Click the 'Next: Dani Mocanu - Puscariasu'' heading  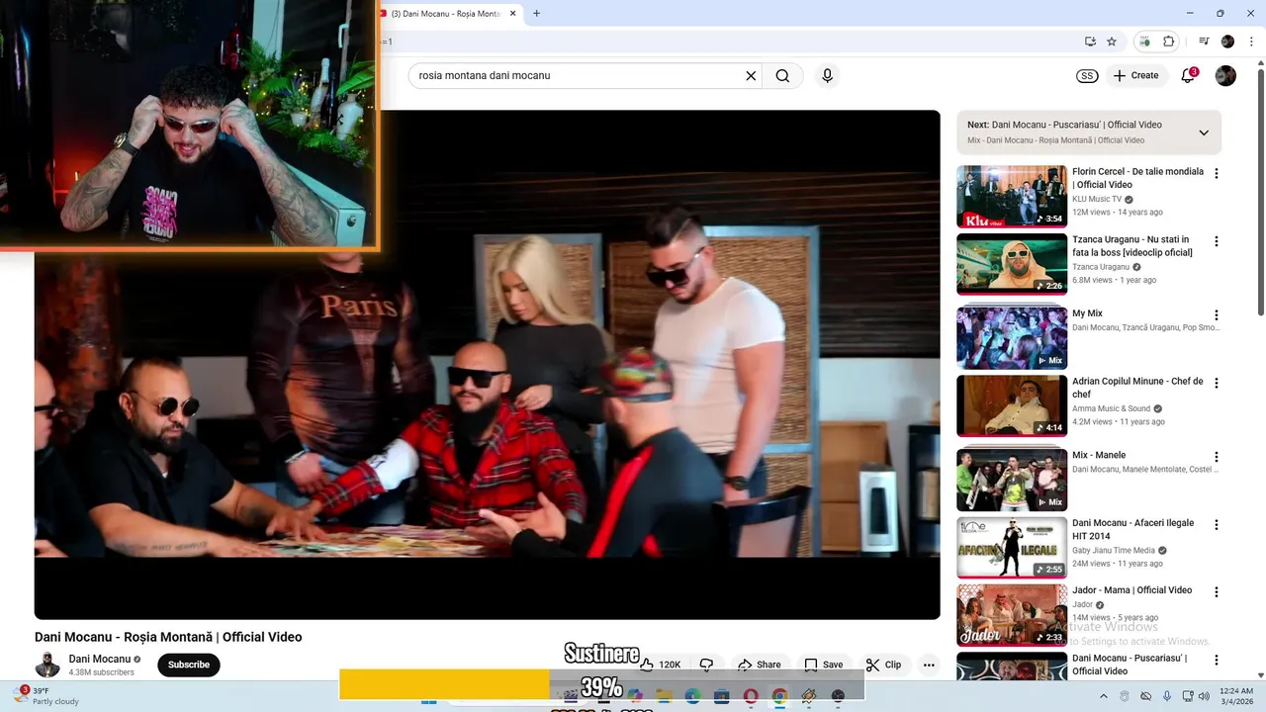click(1064, 125)
